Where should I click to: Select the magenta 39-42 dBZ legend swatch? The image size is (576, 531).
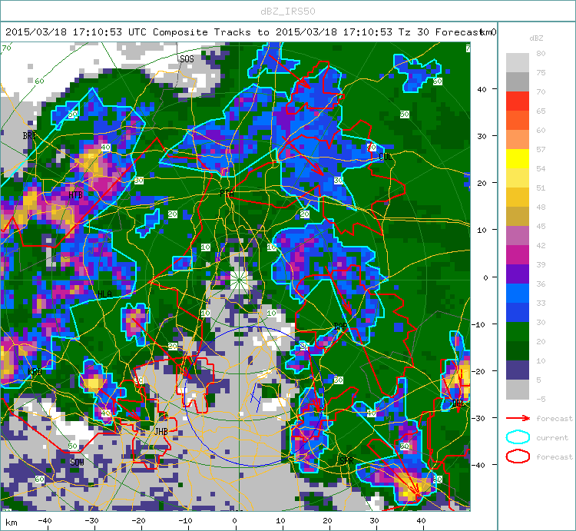pos(518,254)
